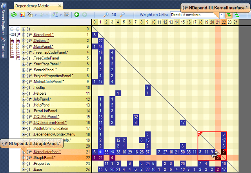251x173 pixels.
Task: Open the dropdown arrow next to graph export icon
Action: (61, 15)
